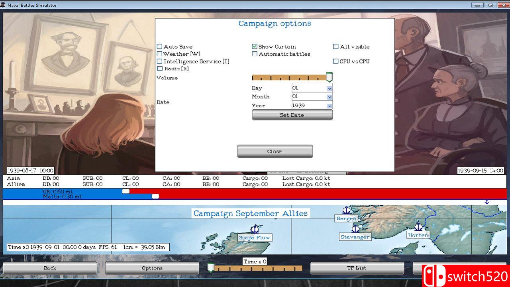Enable the Intelligence Service [I] checkbox

click(x=160, y=61)
